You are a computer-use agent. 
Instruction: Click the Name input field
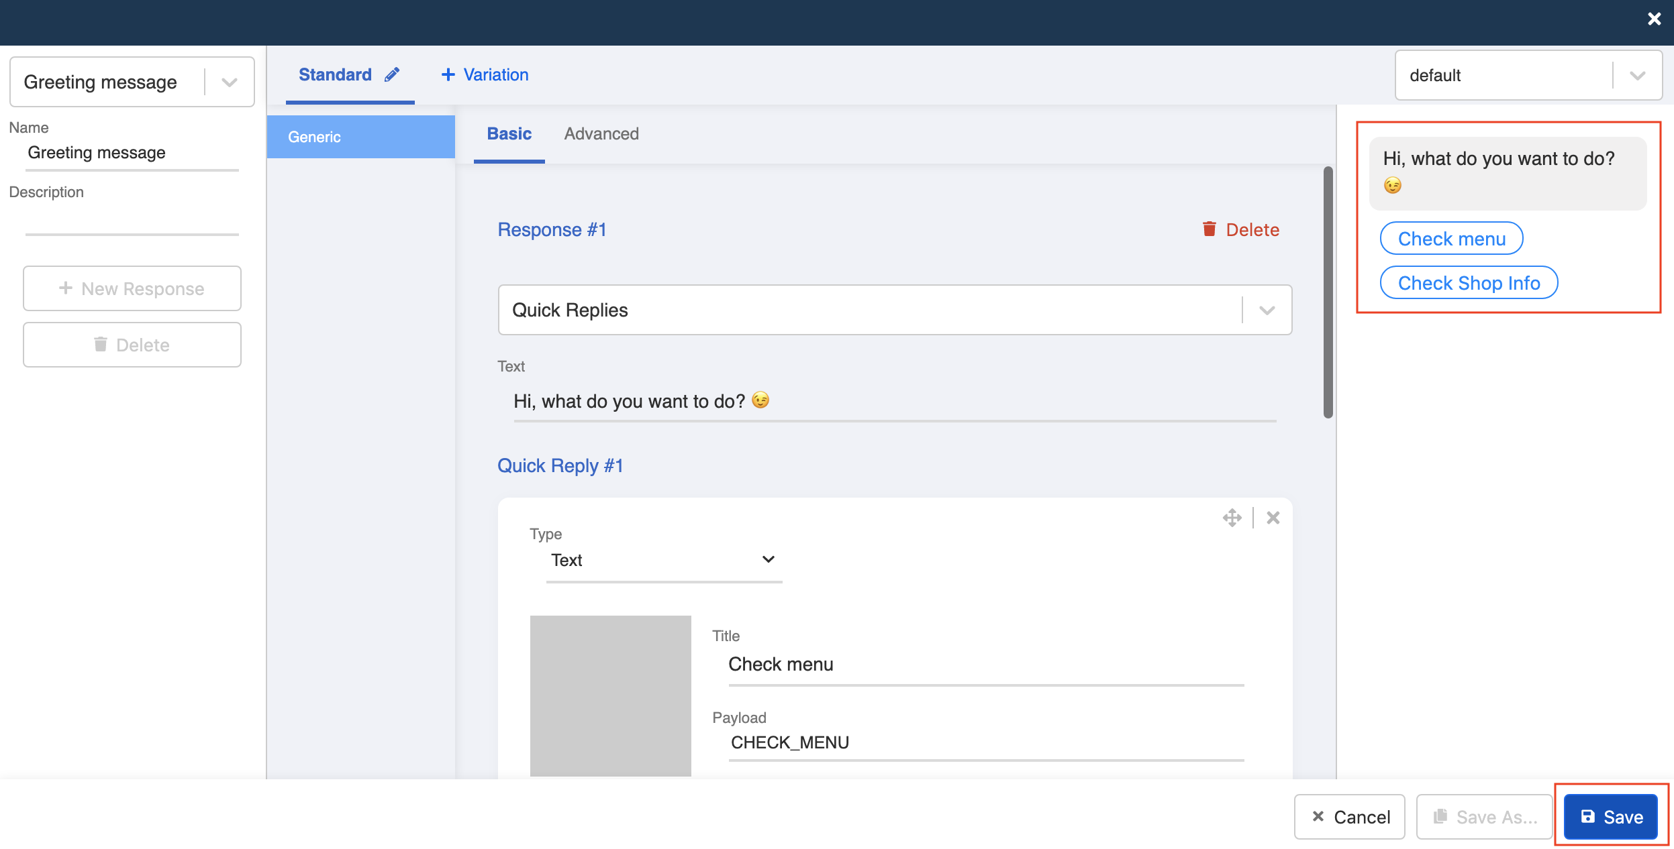132,153
